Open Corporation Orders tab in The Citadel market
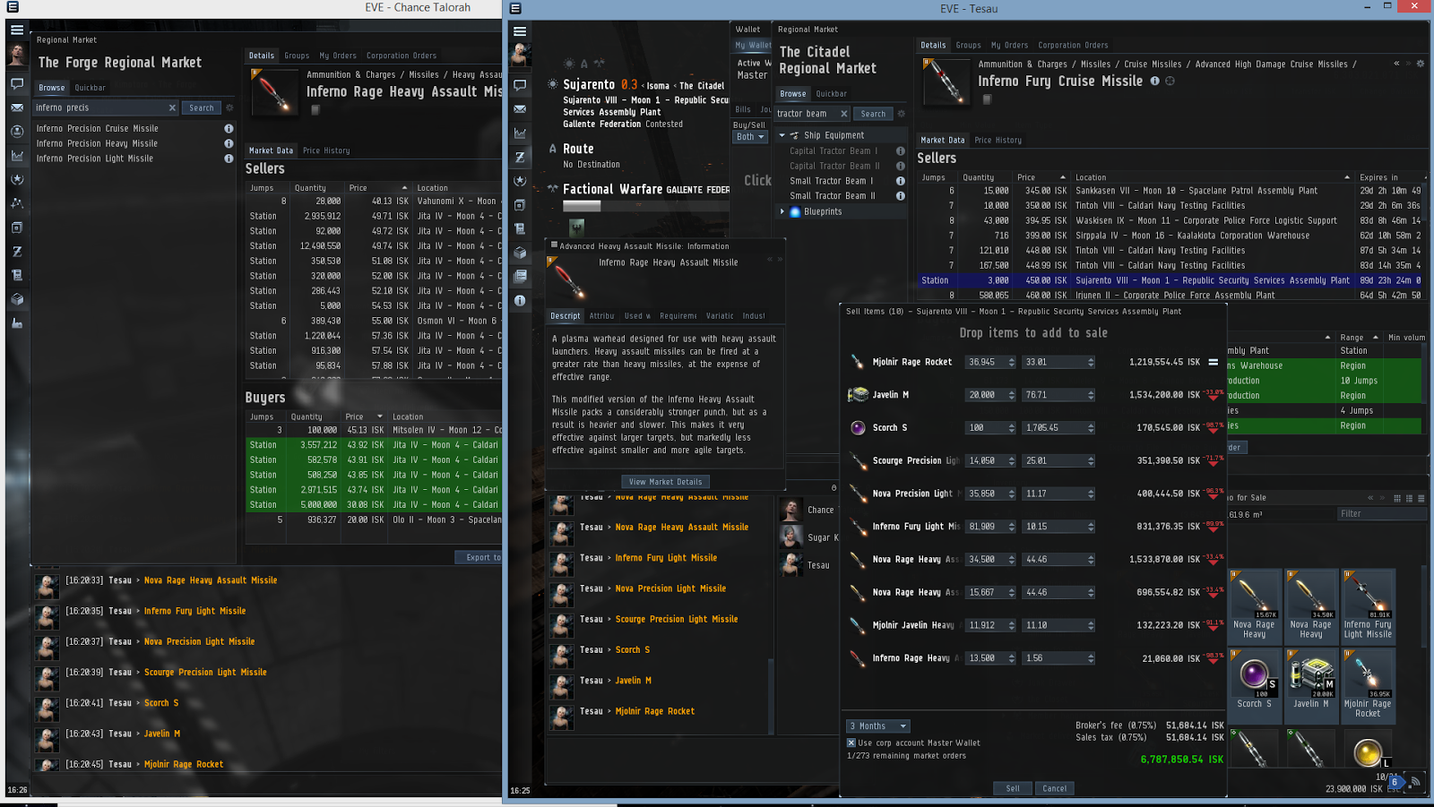Image resolution: width=1434 pixels, height=807 pixels. (x=1073, y=45)
